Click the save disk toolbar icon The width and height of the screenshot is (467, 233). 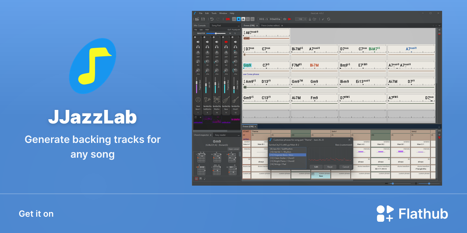click(x=203, y=19)
